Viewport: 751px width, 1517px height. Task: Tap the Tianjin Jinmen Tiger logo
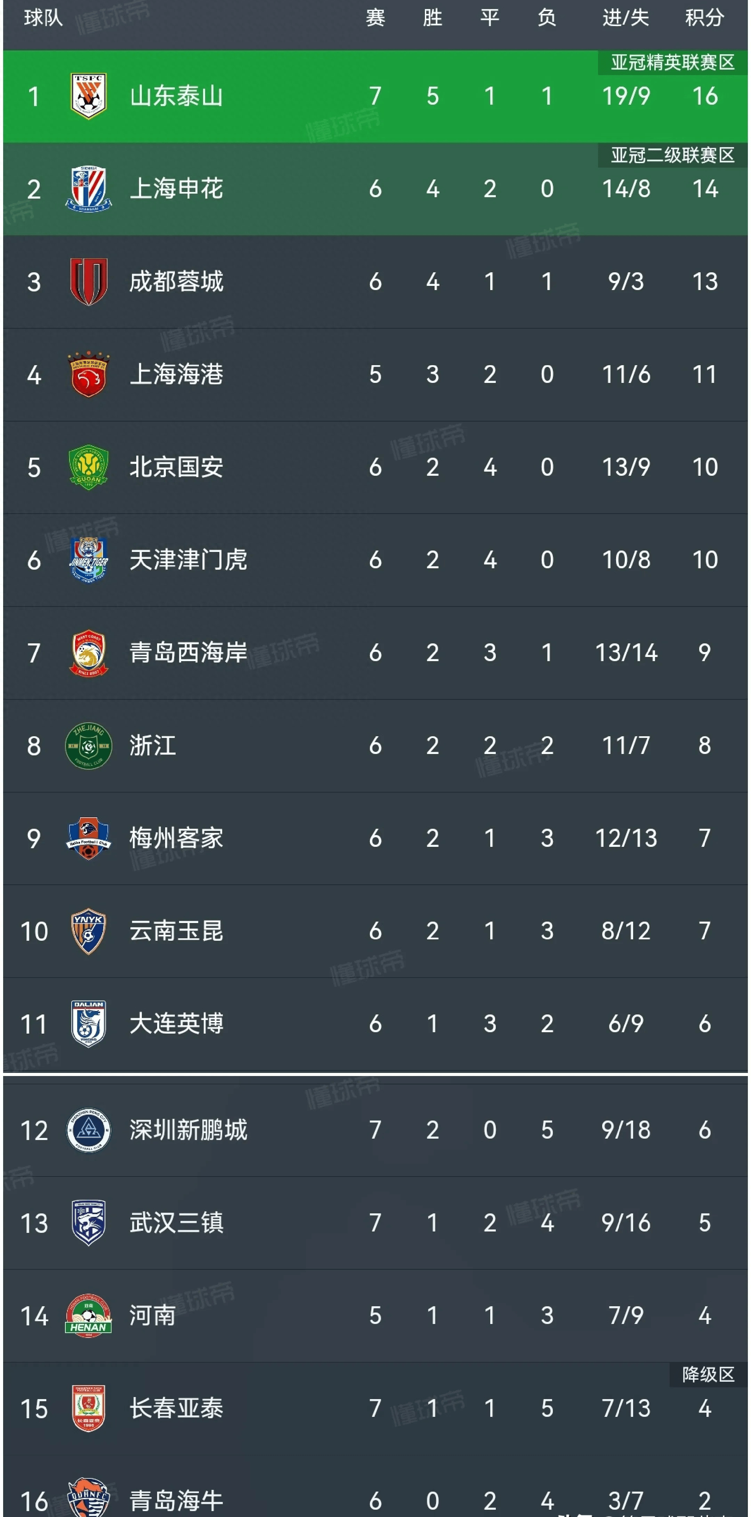coord(88,560)
